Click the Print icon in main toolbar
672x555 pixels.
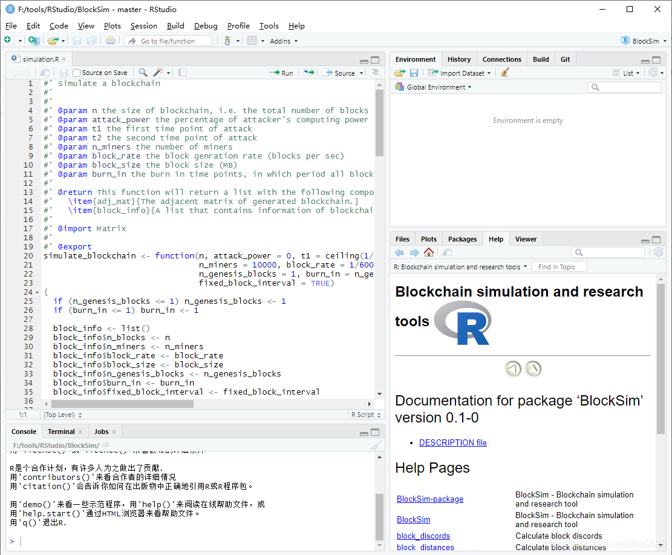click(x=111, y=41)
